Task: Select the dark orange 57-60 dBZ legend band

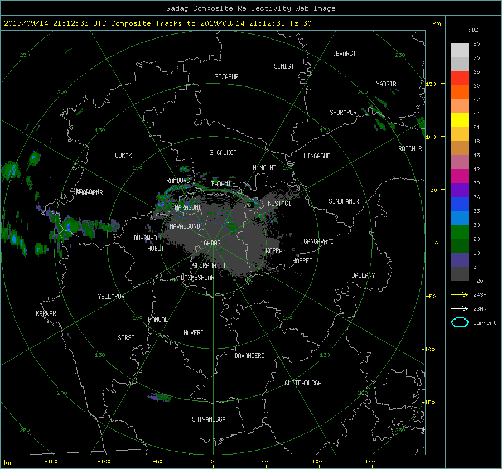Action: pos(460,92)
